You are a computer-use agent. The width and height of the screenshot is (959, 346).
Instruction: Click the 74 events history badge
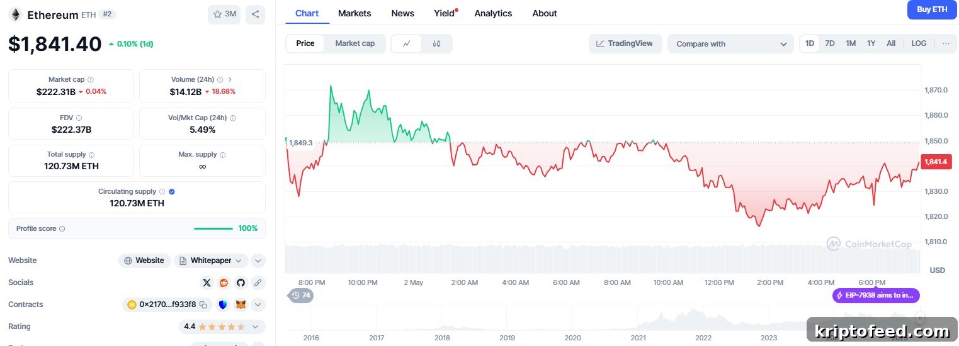(301, 295)
